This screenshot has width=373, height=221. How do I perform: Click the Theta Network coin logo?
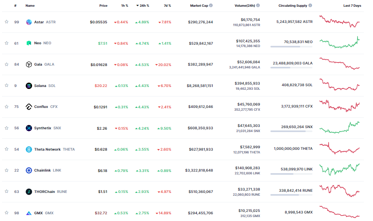[x=29, y=149]
